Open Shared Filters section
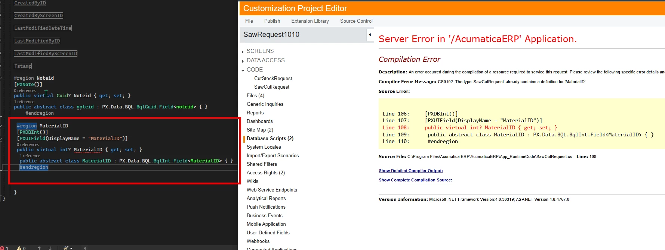Screen dimensions: 665x250 coord(262,164)
